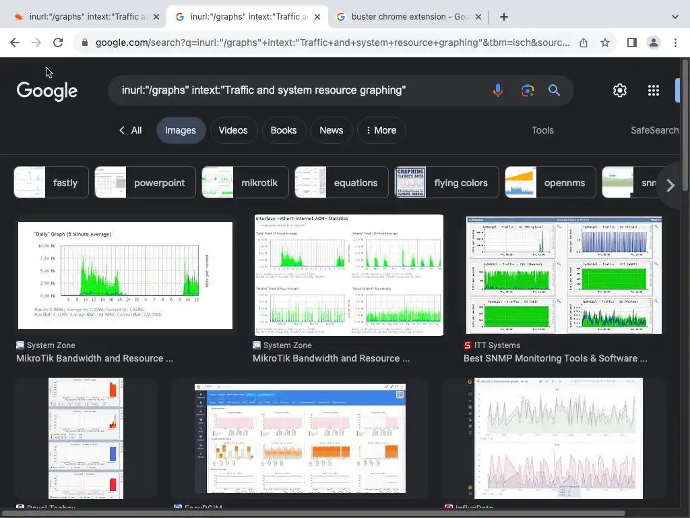The image size is (690, 518).
Task: Select the mikrotik suggestion chip
Action: click(245, 182)
